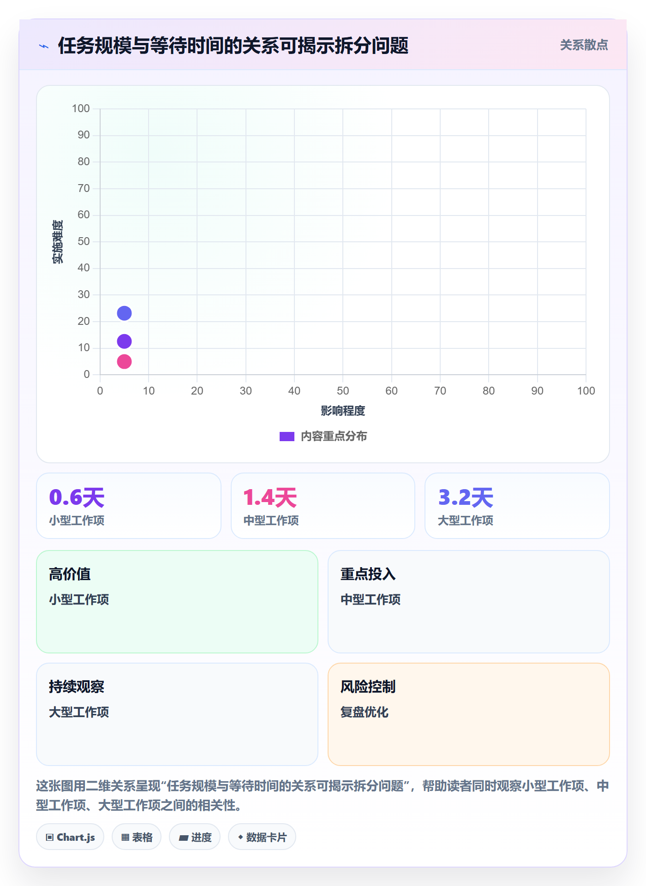Select the 高价值 quadrant card

pos(177,602)
